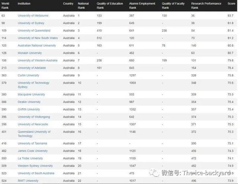The image size is (238, 184).
Task: Select world rank 63 cell
Action: (x=3, y=16)
